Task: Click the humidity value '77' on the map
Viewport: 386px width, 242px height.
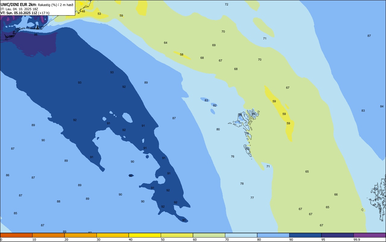Action: [x=252, y=198]
